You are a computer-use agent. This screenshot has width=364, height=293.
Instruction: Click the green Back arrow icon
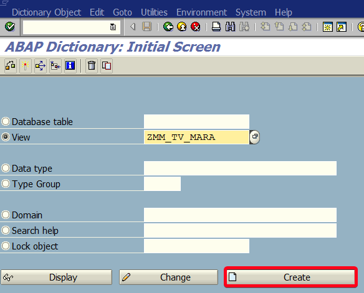pyautogui.click(x=168, y=27)
